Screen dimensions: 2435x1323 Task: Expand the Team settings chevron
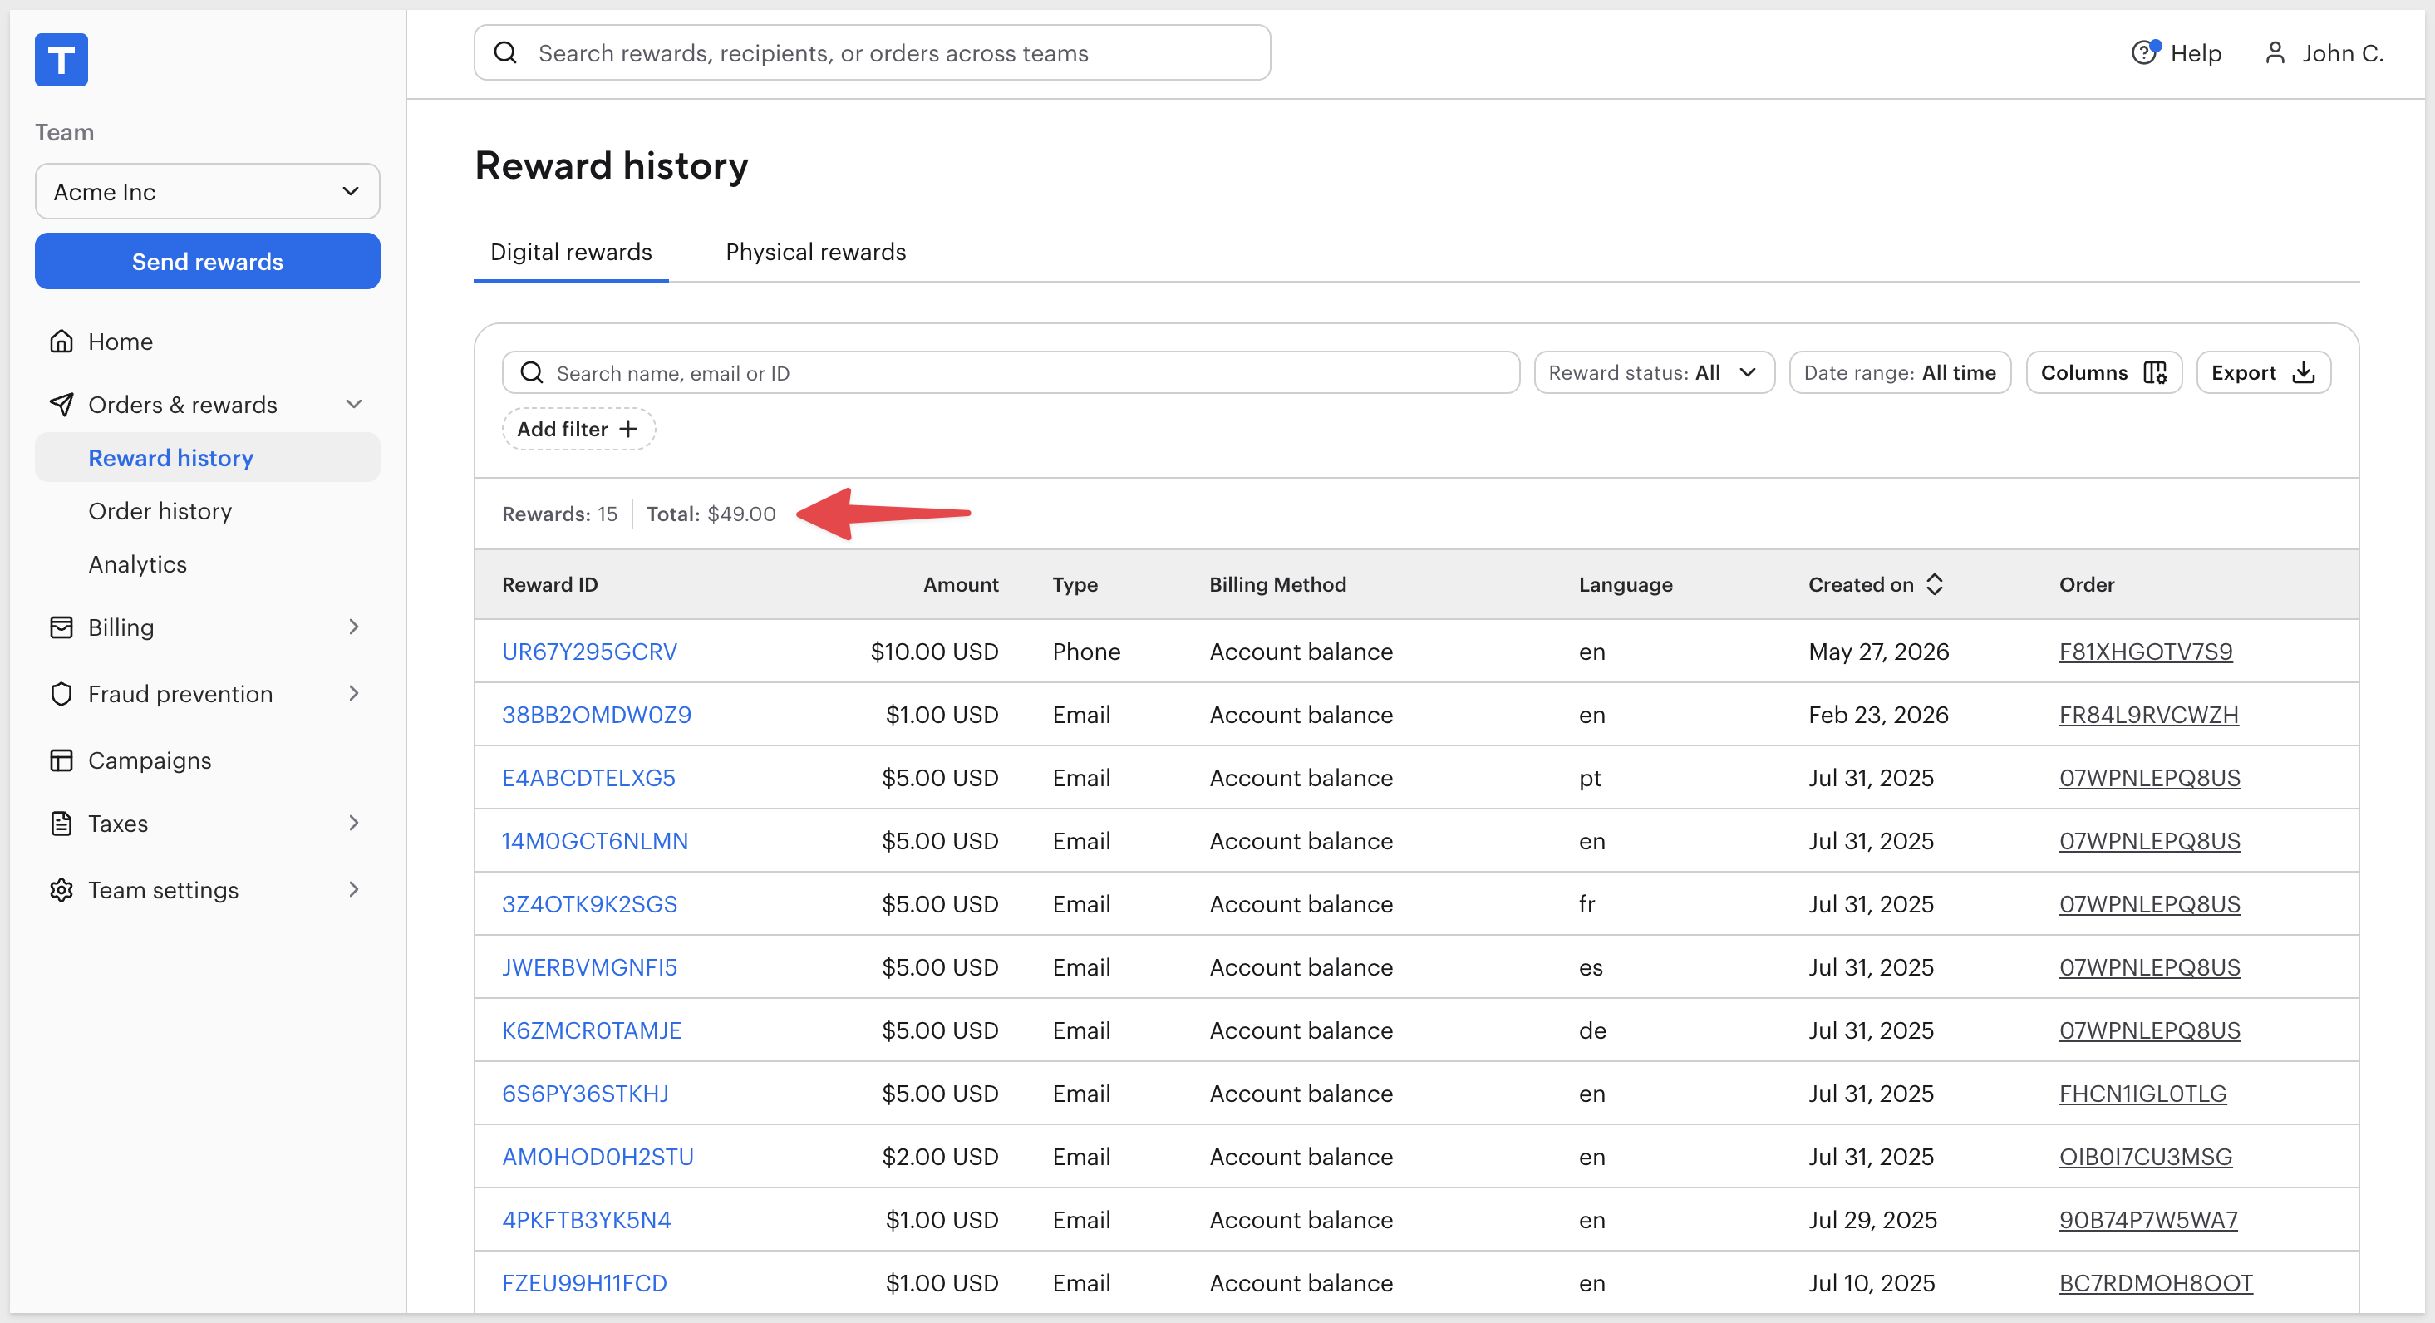point(355,890)
